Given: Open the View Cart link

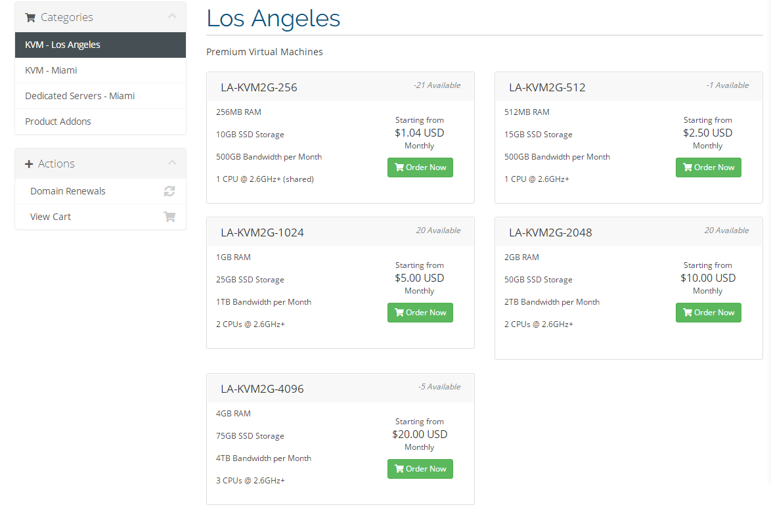Looking at the screenshot, I should pyautogui.click(x=51, y=217).
